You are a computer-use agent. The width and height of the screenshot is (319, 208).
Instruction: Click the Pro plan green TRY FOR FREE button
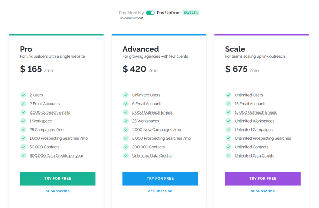(58, 178)
